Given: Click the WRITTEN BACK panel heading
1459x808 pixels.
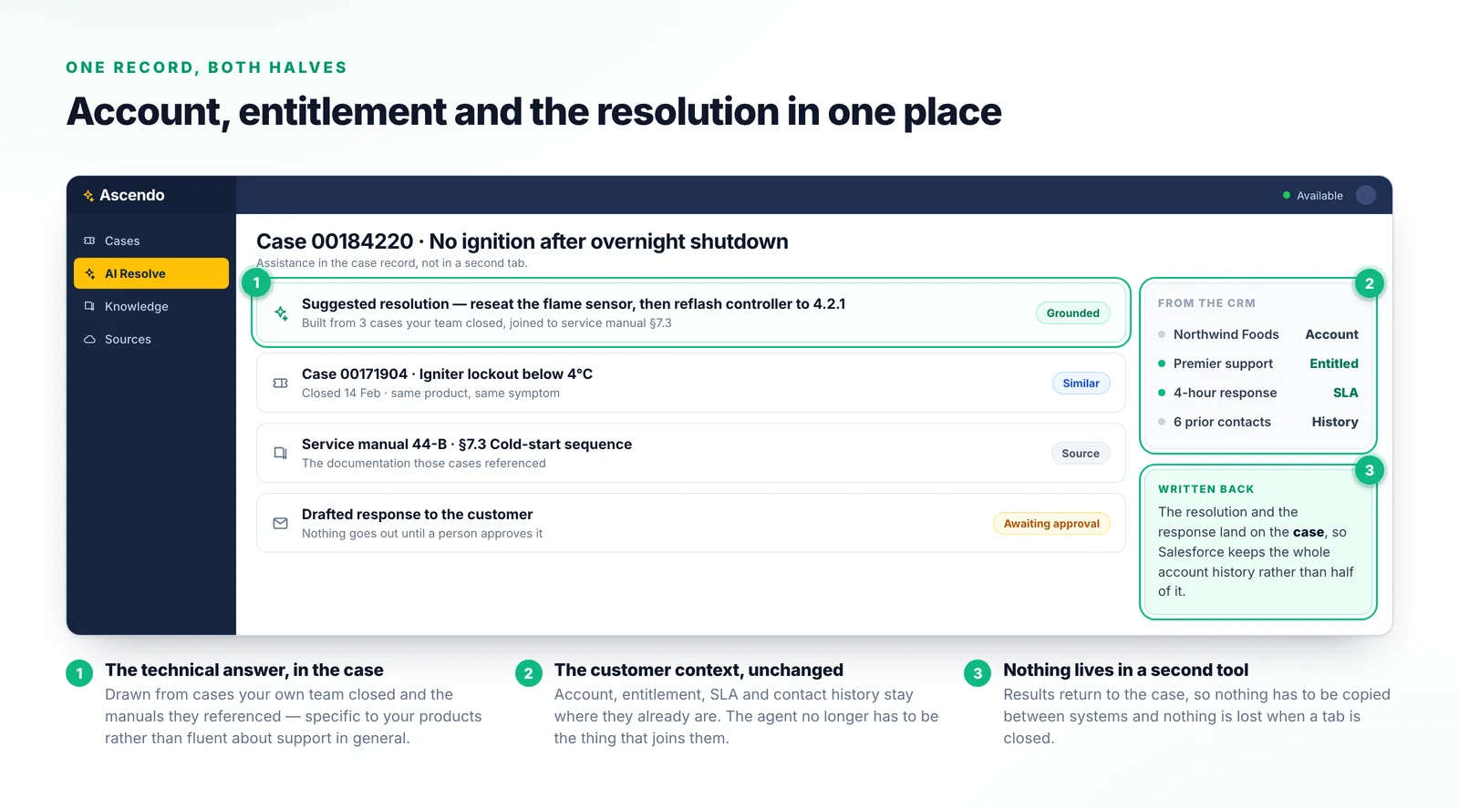Looking at the screenshot, I should [x=1205, y=489].
